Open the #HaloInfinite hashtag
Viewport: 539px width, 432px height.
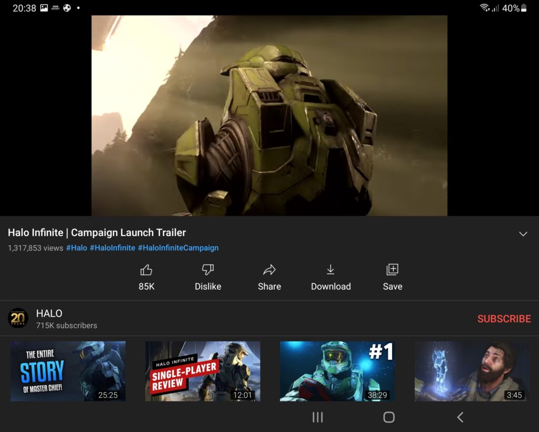113,248
